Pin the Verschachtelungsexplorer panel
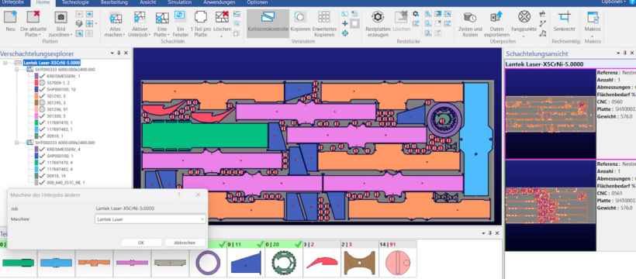The height and width of the screenshot is (279, 636). [119, 53]
